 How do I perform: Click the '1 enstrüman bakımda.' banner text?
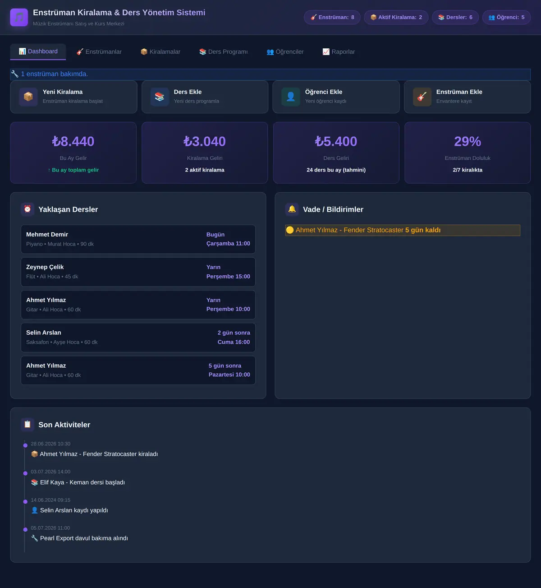click(55, 74)
